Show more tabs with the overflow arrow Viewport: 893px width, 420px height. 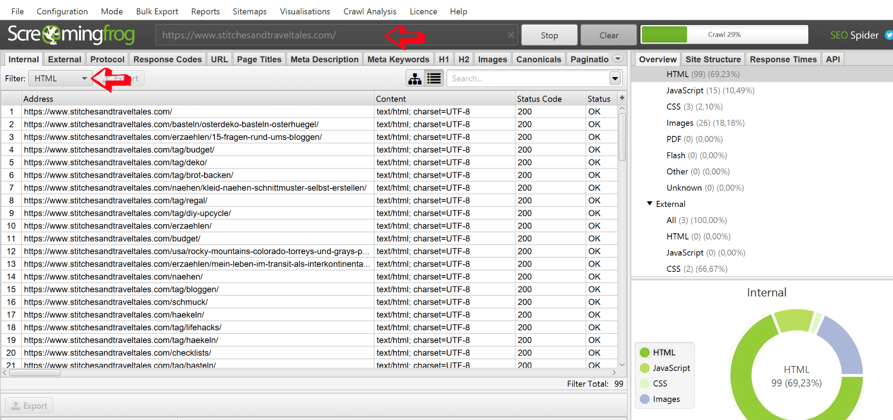[618, 59]
